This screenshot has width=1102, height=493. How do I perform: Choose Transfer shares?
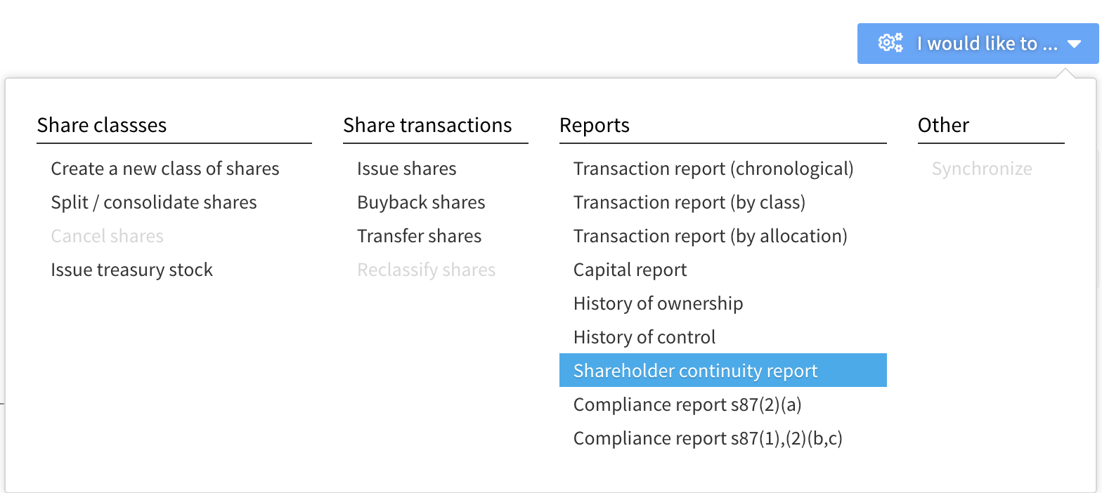click(x=419, y=236)
